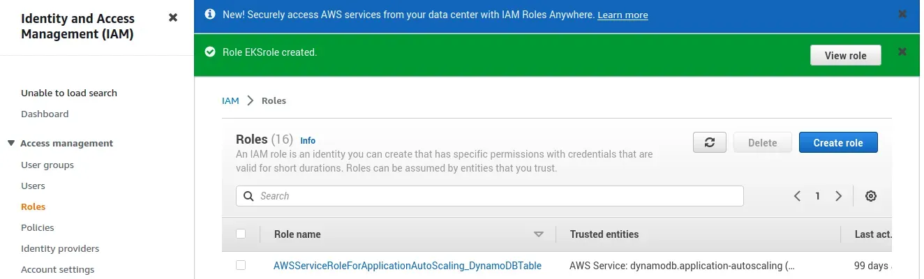Sort by Role name column arrow
This screenshot has width=924, height=279.
click(x=538, y=234)
